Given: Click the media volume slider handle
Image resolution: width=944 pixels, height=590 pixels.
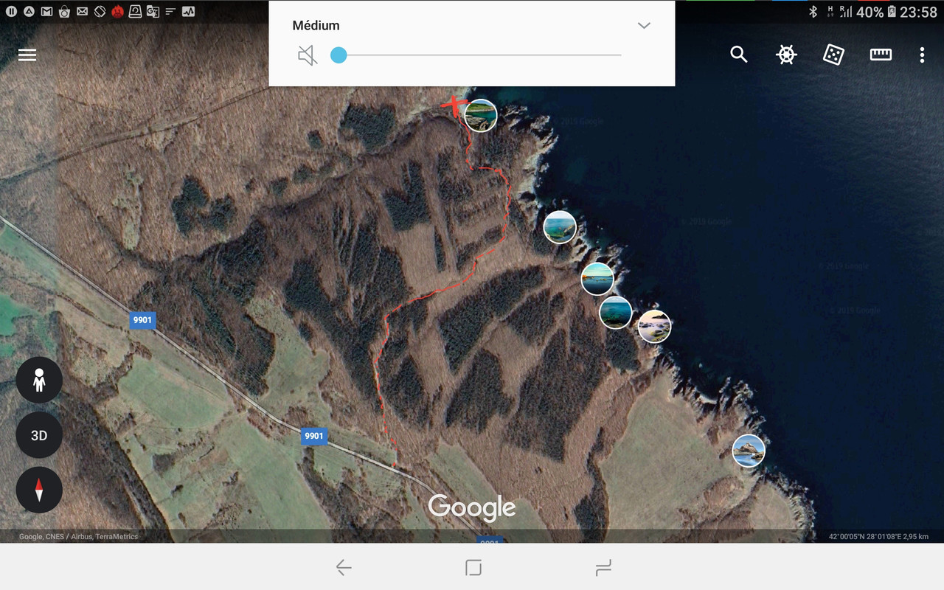Looking at the screenshot, I should (x=339, y=55).
